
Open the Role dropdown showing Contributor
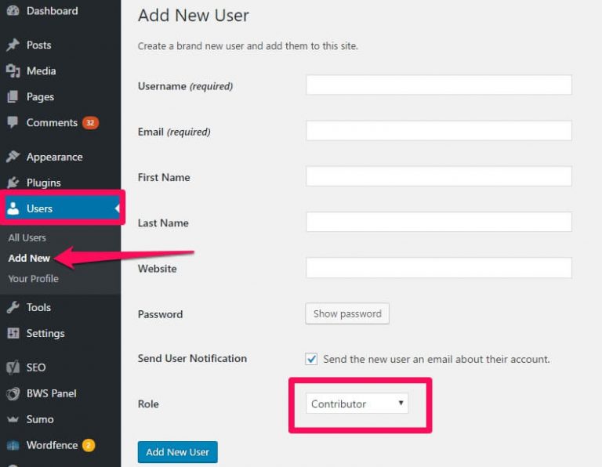pos(357,404)
